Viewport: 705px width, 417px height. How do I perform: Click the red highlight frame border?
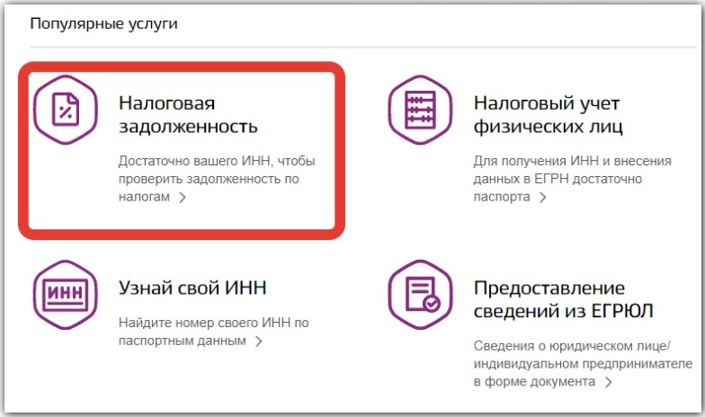pyautogui.click(x=340, y=149)
